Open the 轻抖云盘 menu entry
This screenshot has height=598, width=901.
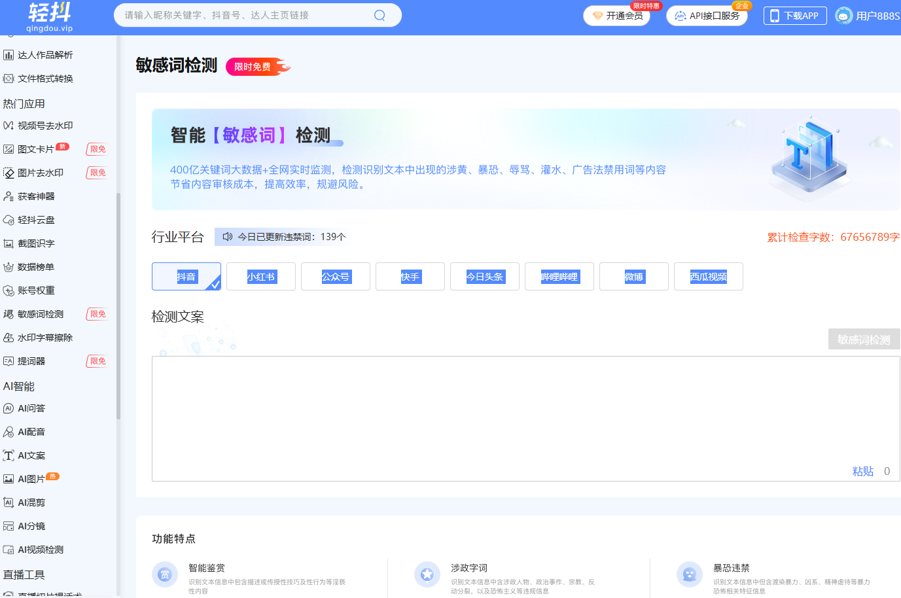tap(36, 220)
